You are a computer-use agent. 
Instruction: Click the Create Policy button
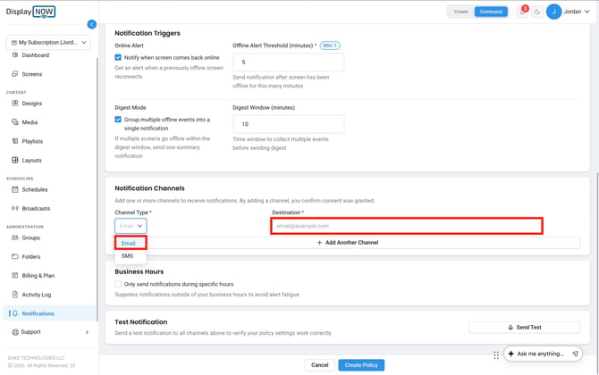point(361,365)
